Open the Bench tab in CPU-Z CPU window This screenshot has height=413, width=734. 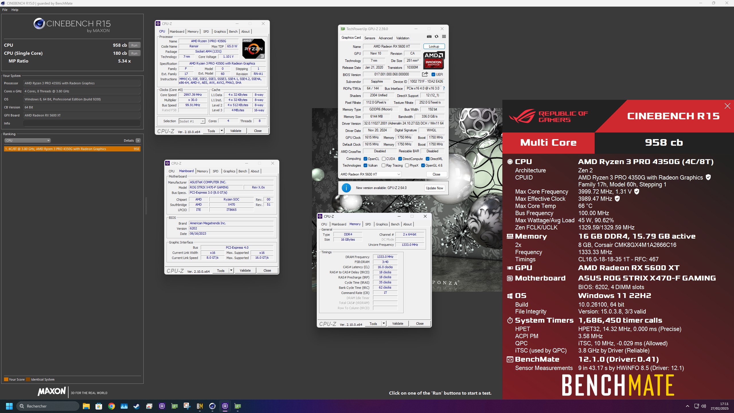coord(233,32)
